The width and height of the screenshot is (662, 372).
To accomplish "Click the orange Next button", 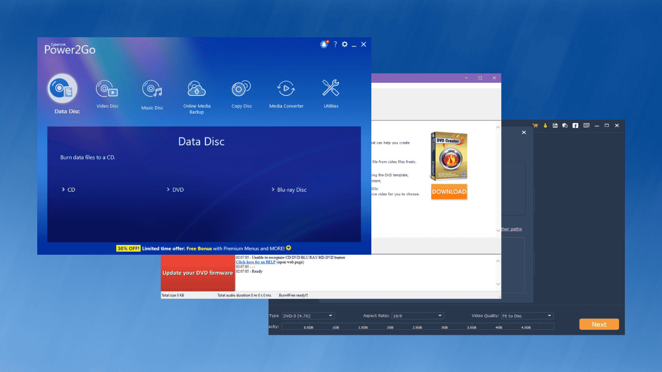I will coord(599,324).
